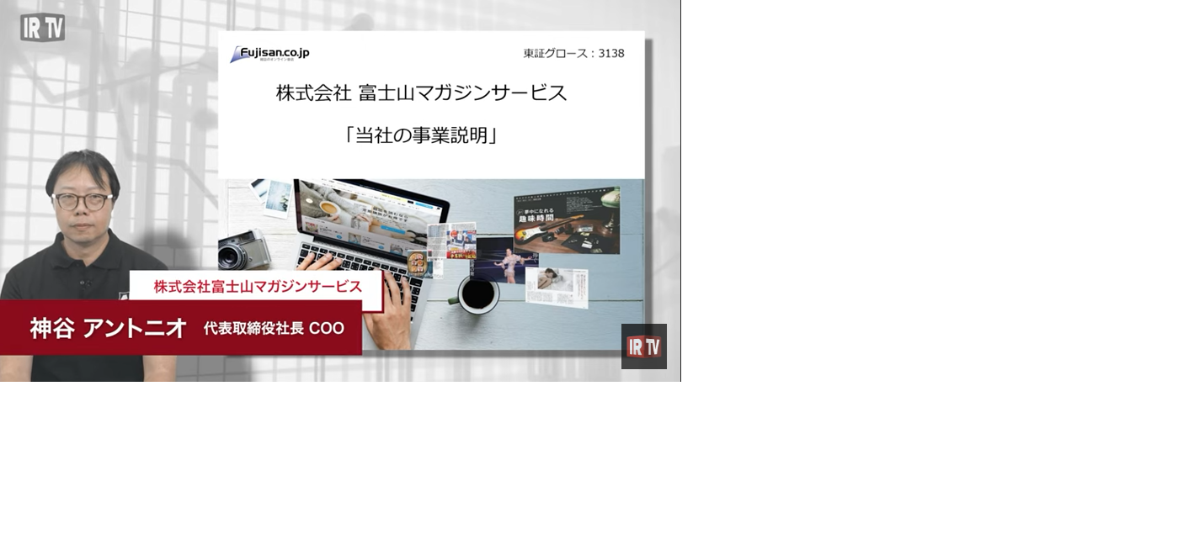Click the title '株式会社 富士山マガジンサービス' on slide
This screenshot has height=550, width=1194.
422,93
